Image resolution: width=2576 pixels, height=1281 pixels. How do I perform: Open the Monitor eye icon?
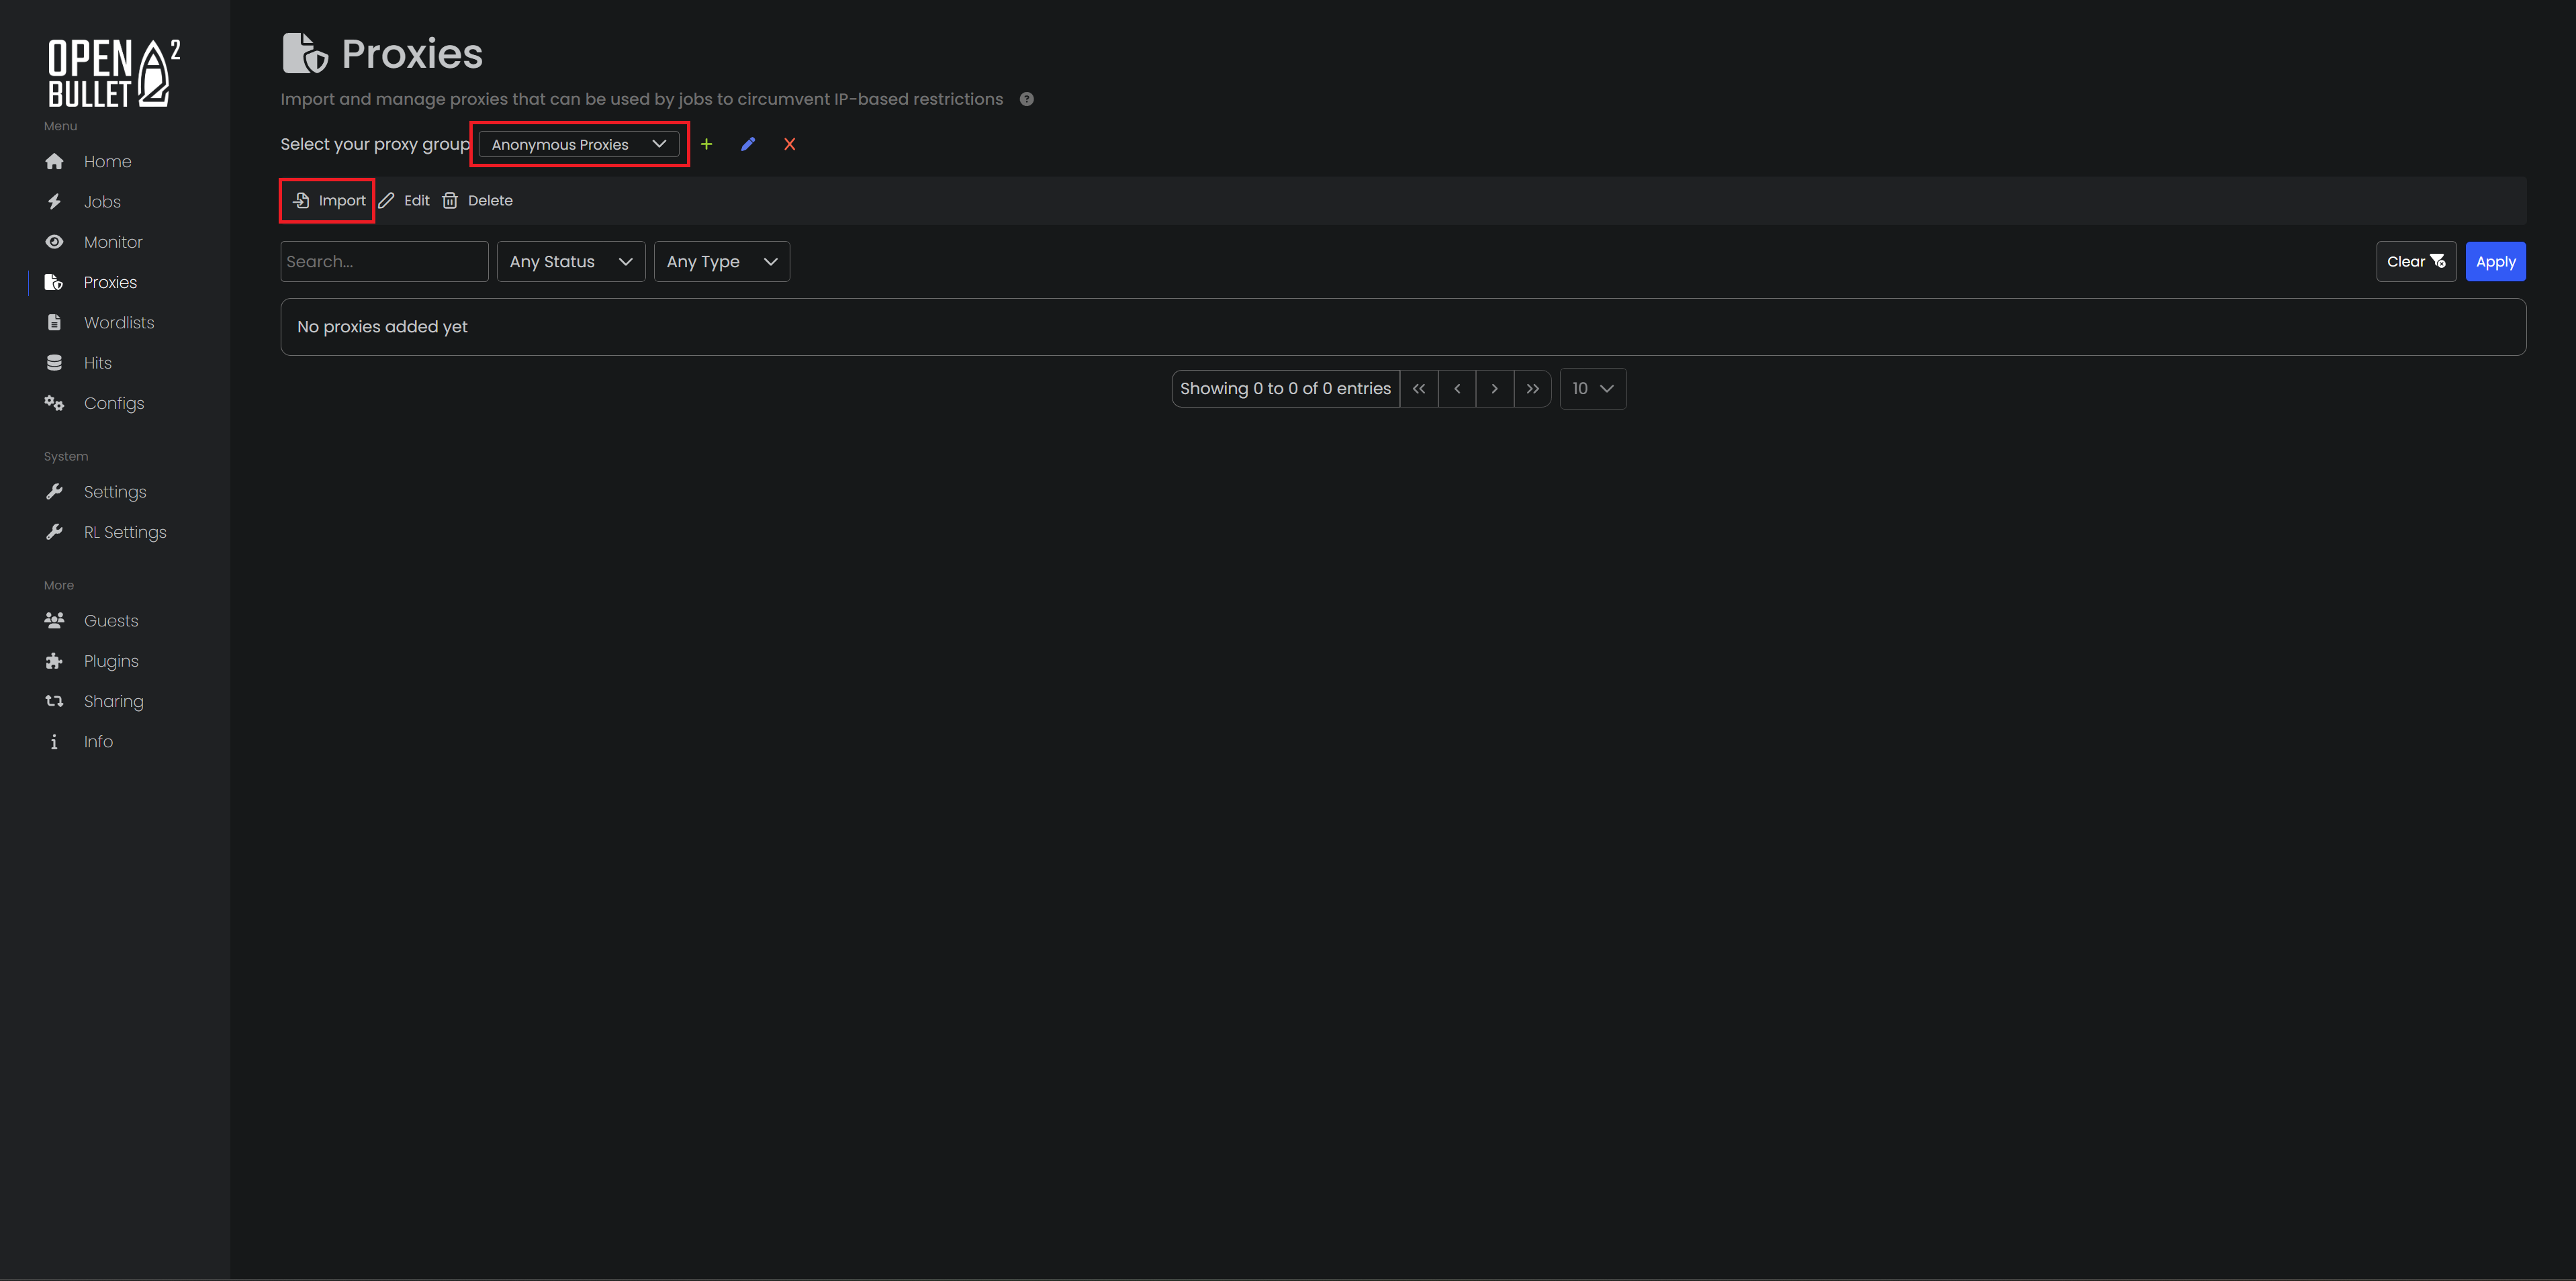coord(54,241)
